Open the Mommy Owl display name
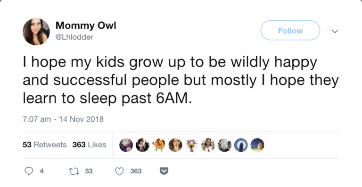362x187 pixels. click(x=86, y=25)
